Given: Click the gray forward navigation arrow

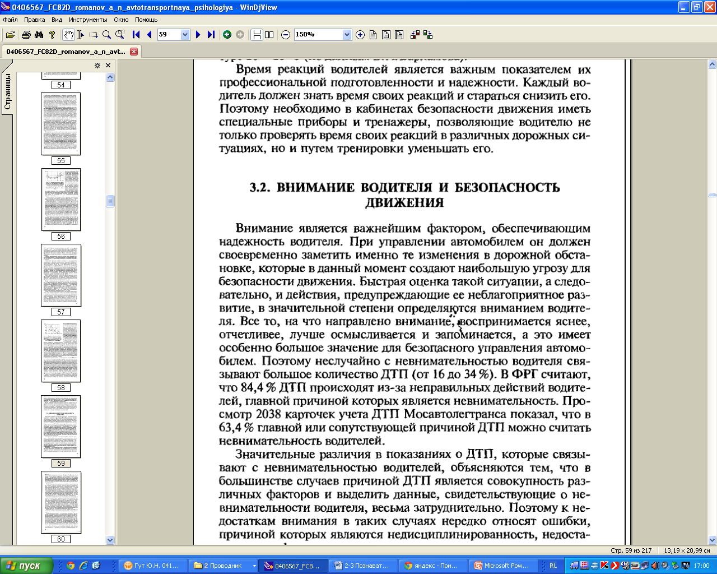Looking at the screenshot, I should 240,35.
